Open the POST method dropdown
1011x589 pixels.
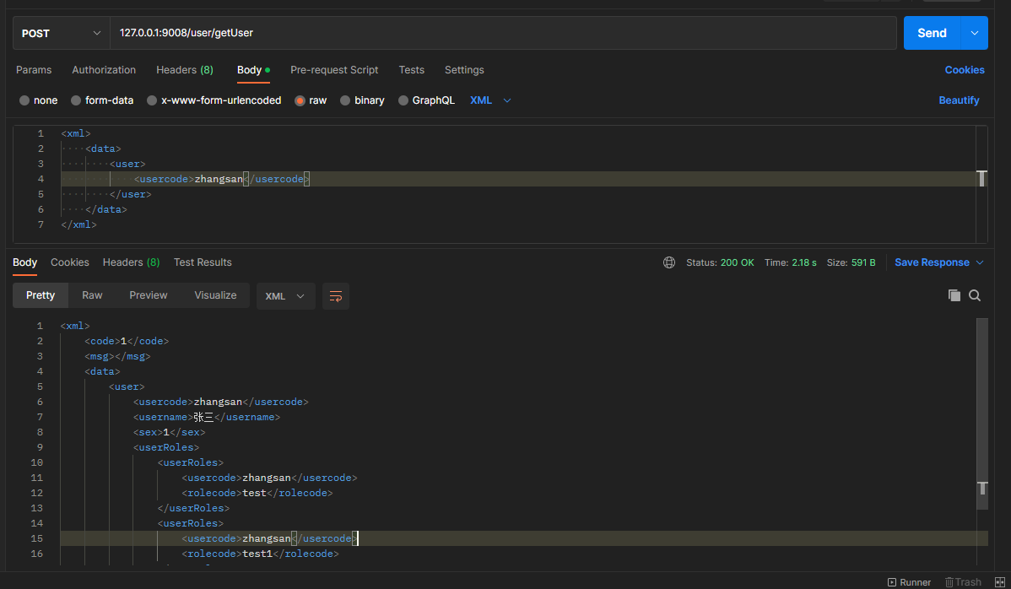click(x=61, y=33)
